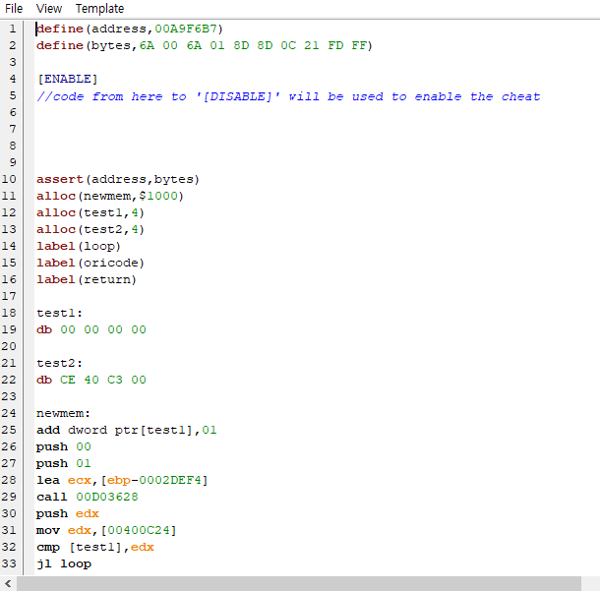Open the File menu
Screen dimensions: 600x591
point(14,9)
